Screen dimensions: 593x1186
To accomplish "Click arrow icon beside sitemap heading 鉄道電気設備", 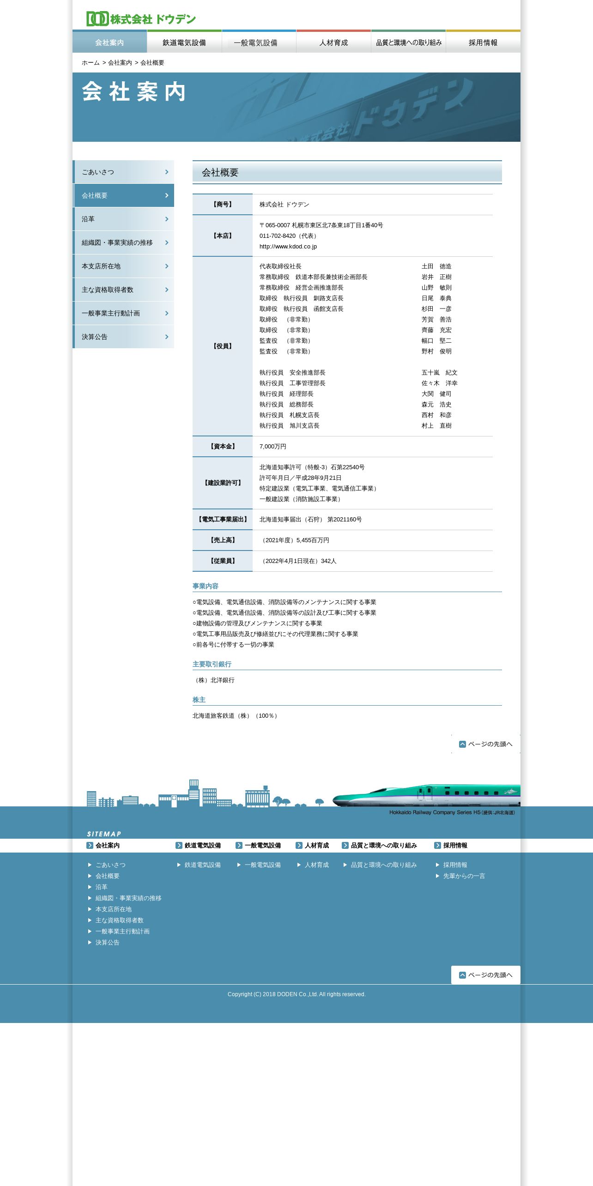I will (179, 845).
